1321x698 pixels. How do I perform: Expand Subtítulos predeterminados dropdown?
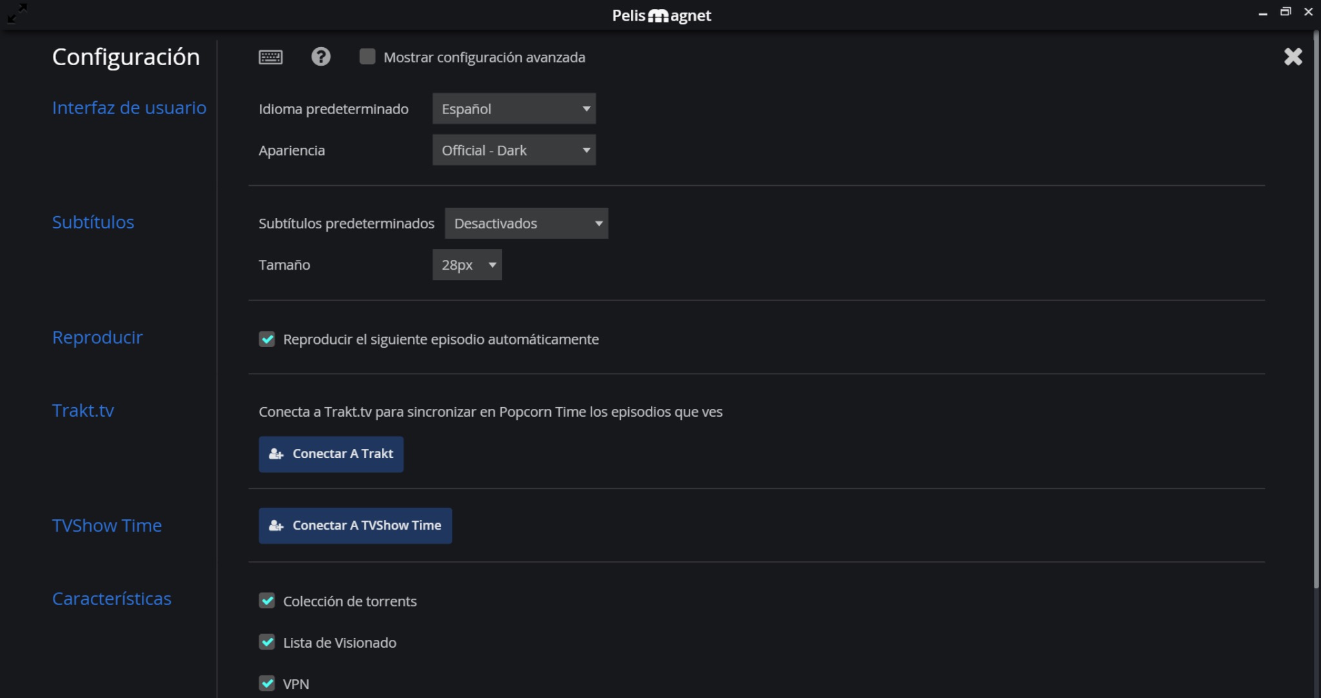(x=526, y=223)
